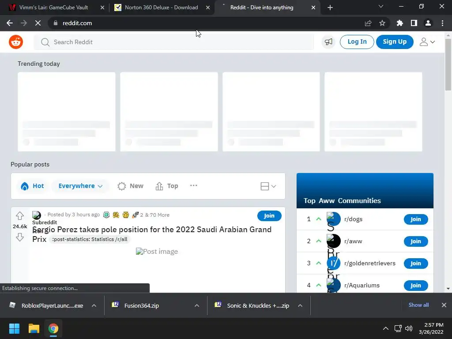This screenshot has height=339, width=452.
Task: Click the Log In button
Action: [357, 42]
